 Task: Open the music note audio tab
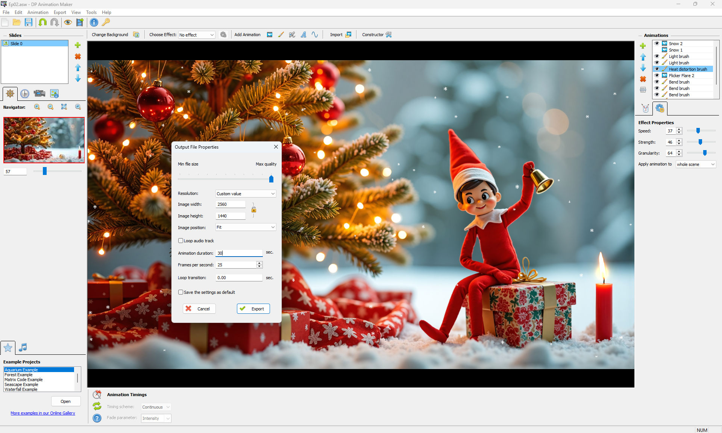tap(23, 347)
